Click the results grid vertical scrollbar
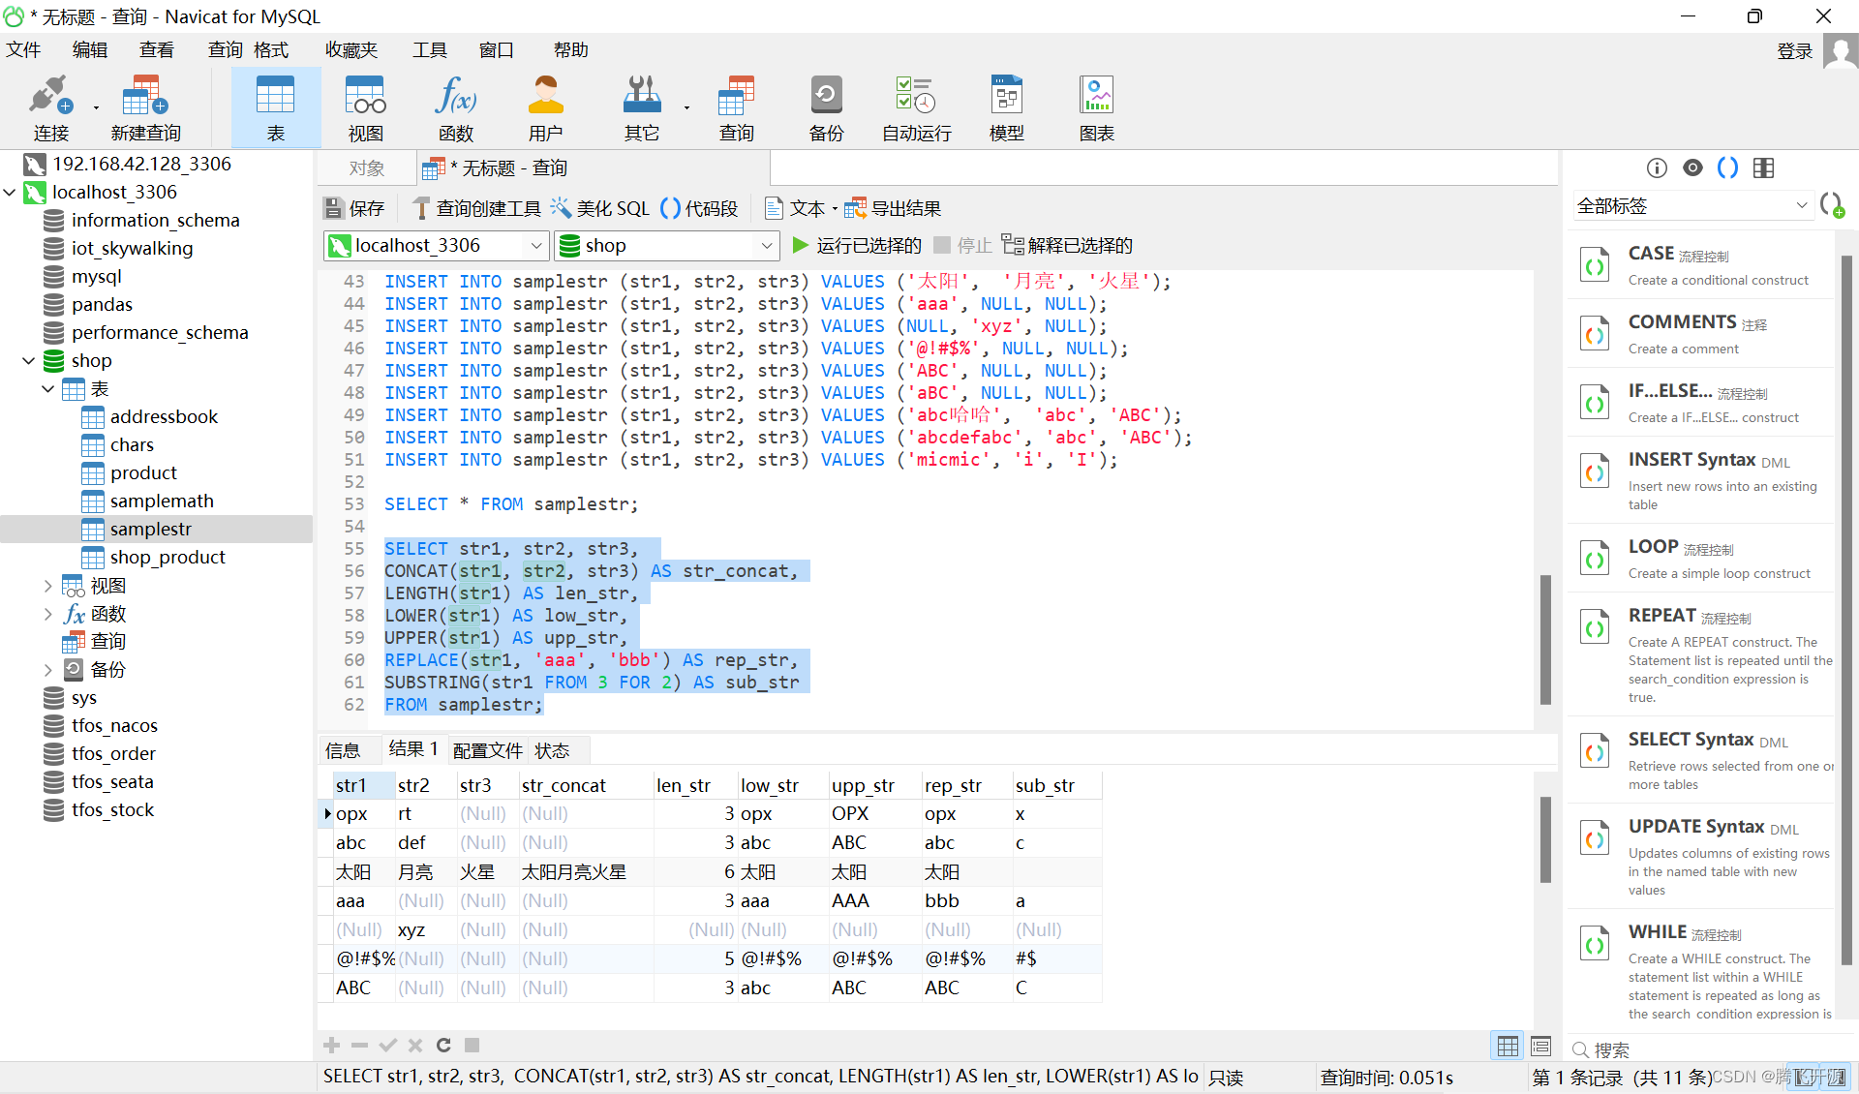Image resolution: width=1859 pixels, height=1094 pixels. [x=1545, y=839]
